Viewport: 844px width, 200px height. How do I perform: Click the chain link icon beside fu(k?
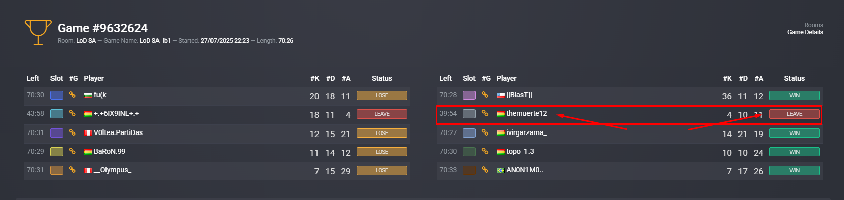tap(72, 95)
